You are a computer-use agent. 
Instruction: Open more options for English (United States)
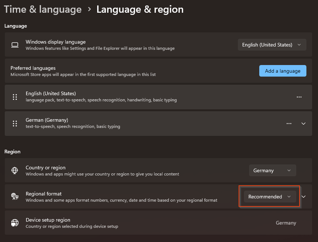(x=299, y=97)
